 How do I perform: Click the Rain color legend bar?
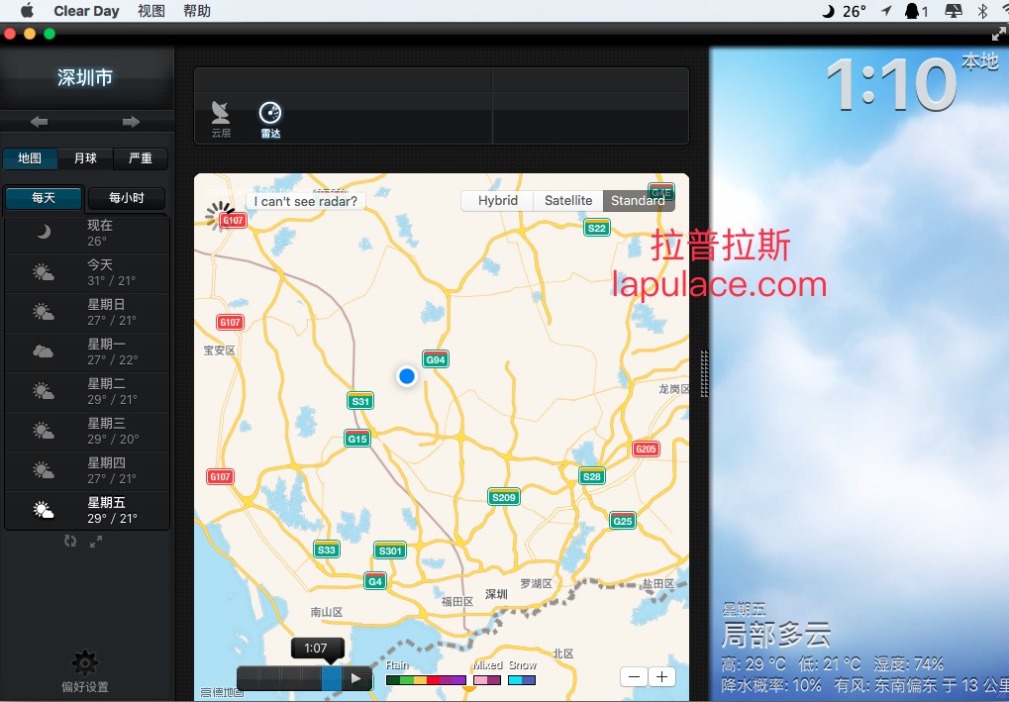(x=426, y=679)
